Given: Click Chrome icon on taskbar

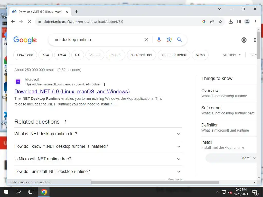Looking at the screenshot, I should coord(44,192).
